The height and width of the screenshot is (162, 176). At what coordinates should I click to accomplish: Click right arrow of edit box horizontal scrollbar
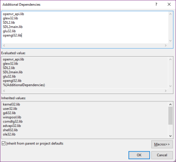[165, 46]
